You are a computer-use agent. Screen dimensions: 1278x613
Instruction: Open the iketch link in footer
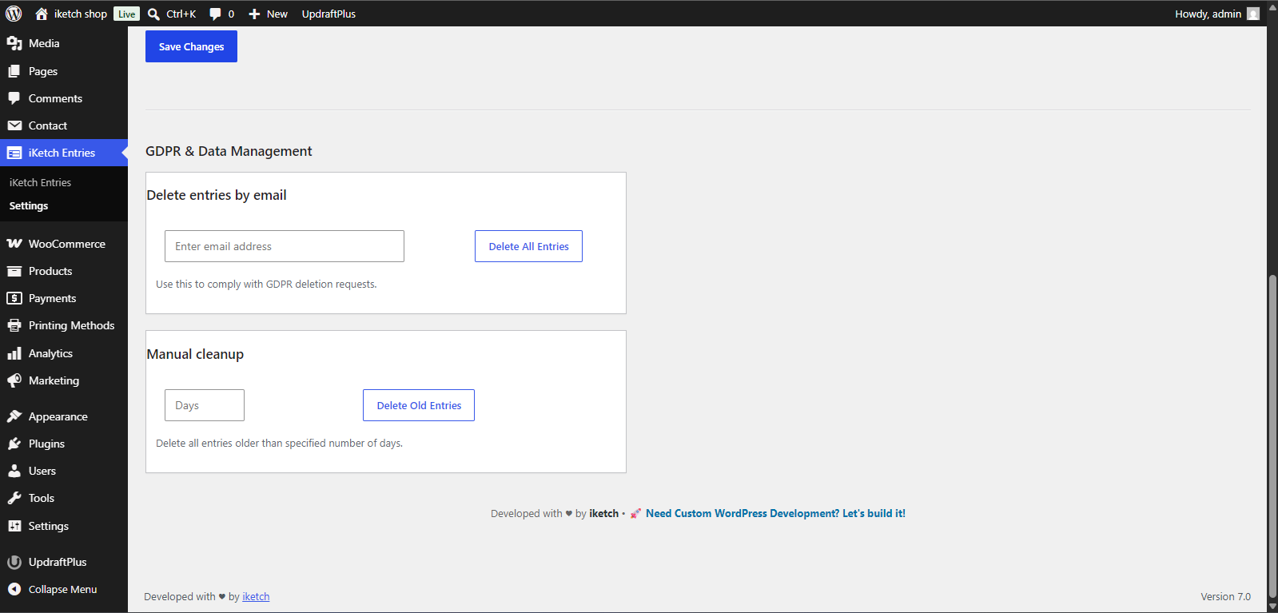tap(256, 596)
